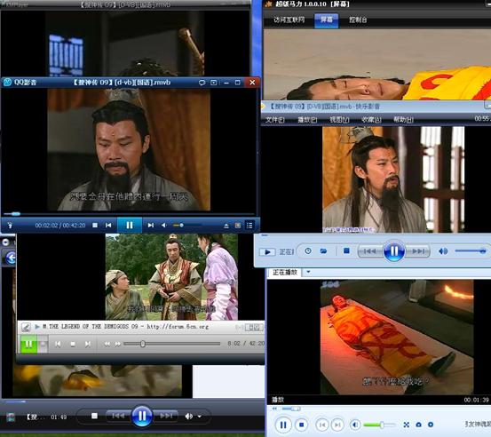Viewport: 491px width, 437px height.
Task: Rewind in Legend of Demigods player
Action: [x=107, y=344]
